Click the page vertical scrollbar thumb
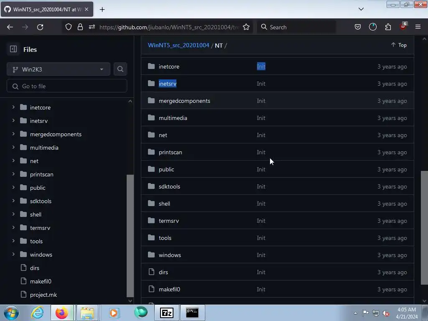The height and width of the screenshot is (321, 428). [424, 228]
